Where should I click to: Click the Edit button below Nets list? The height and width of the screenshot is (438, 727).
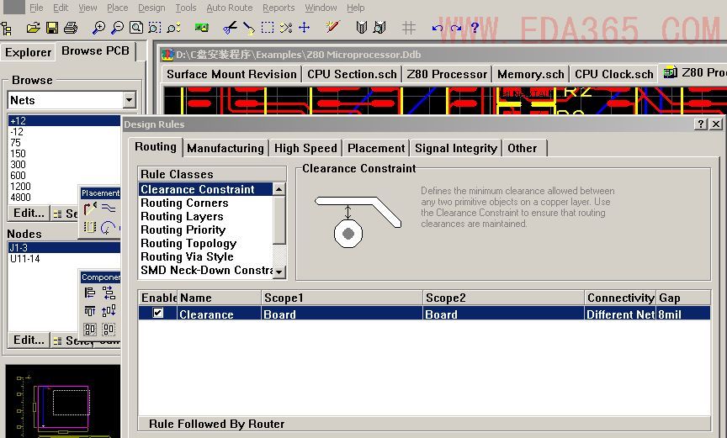point(29,213)
